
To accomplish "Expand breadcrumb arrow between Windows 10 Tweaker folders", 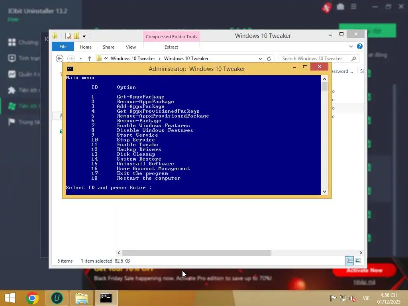I will click(159, 59).
